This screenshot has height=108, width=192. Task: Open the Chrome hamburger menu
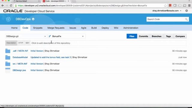tap(189, 5)
